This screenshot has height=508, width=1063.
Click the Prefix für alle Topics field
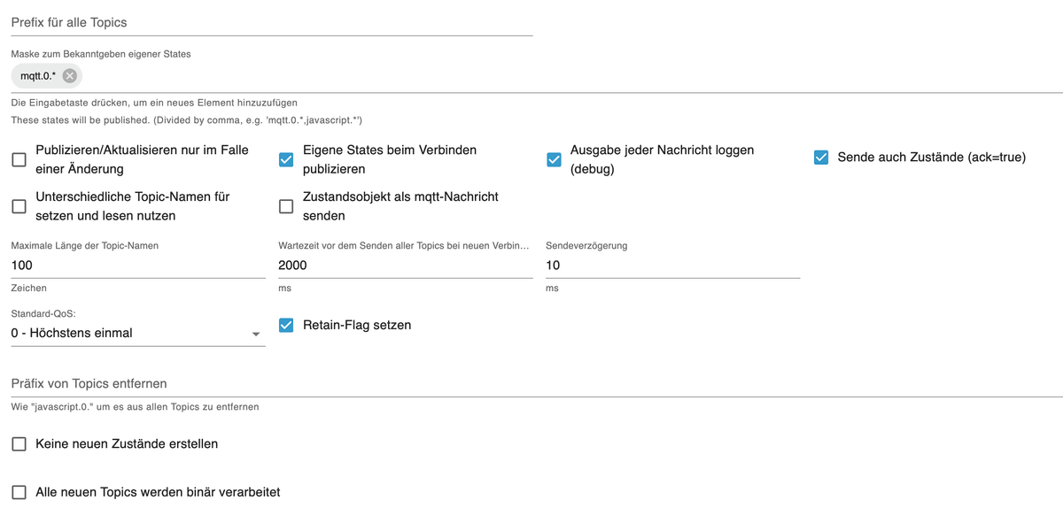click(271, 22)
